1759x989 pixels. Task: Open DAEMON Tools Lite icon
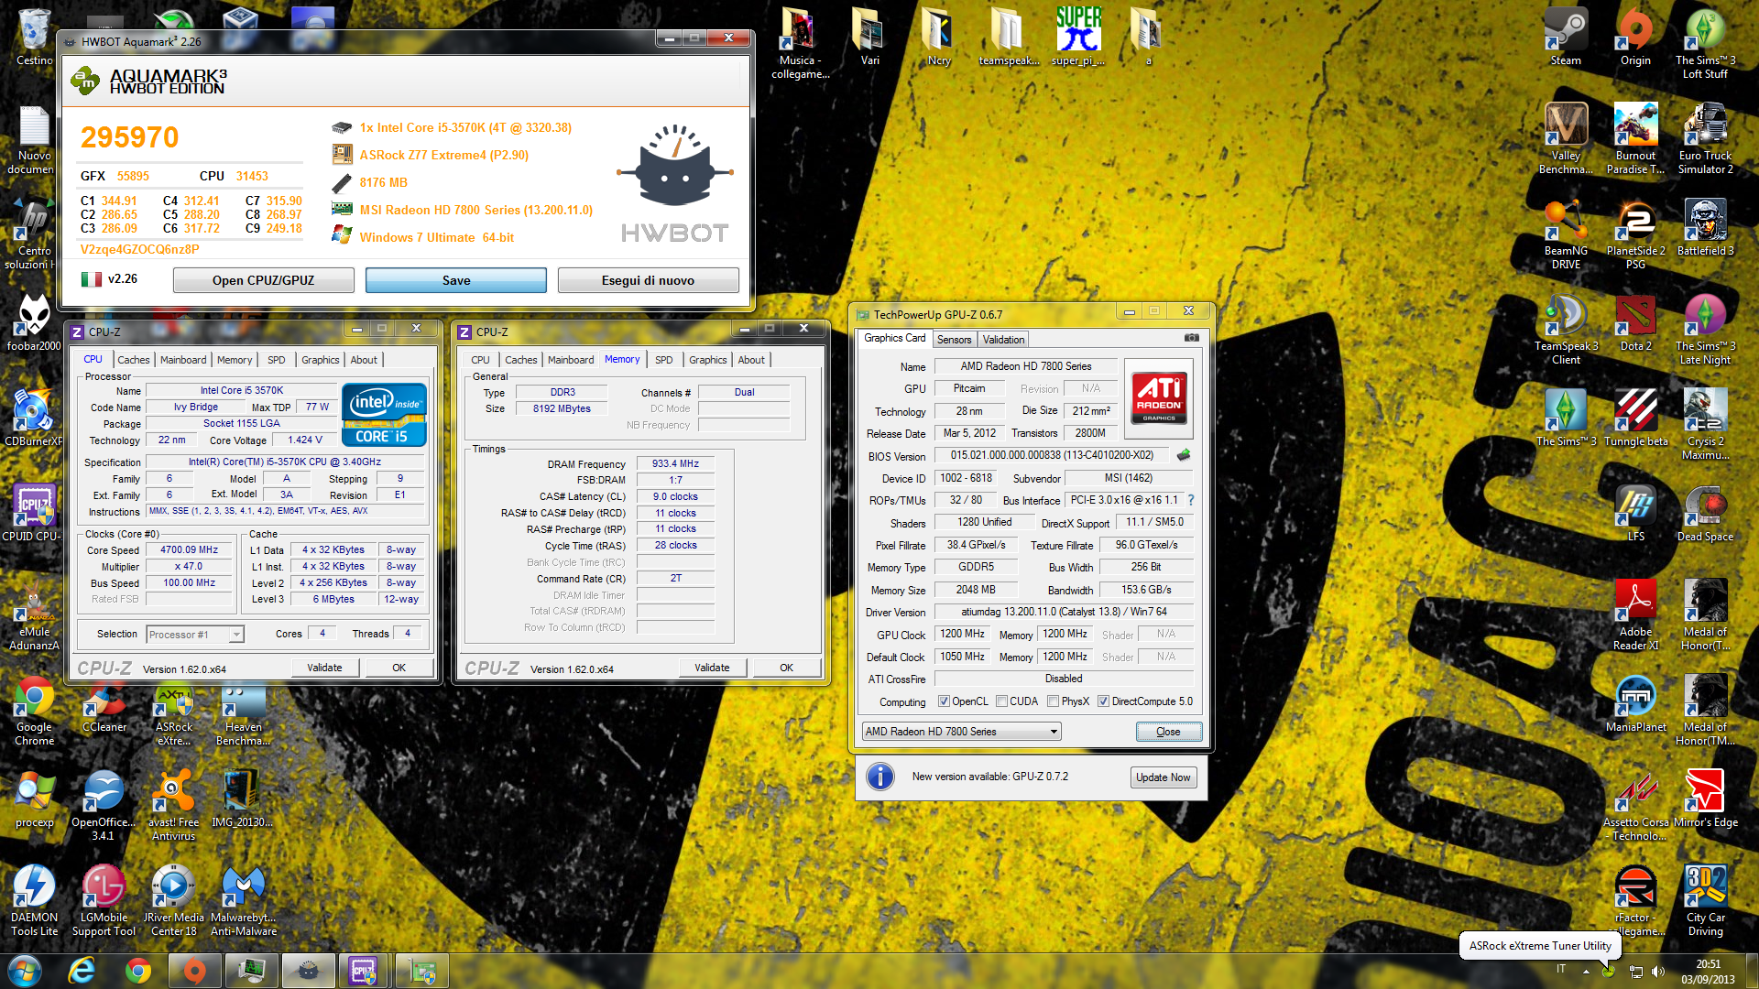coord(35,900)
